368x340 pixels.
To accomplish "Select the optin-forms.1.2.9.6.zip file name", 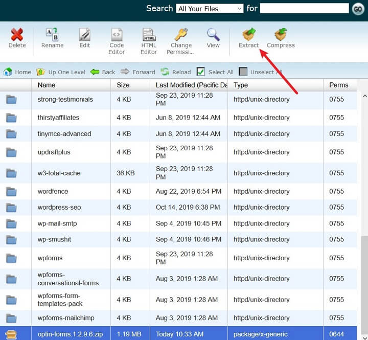I will (x=70, y=334).
